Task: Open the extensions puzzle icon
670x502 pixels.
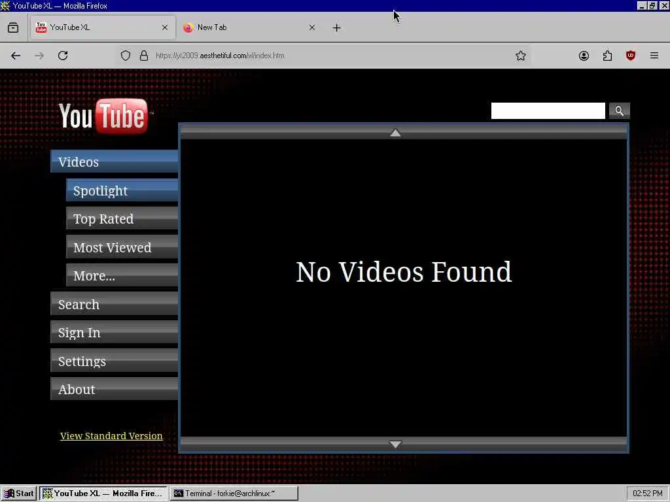Action: point(607,56)
